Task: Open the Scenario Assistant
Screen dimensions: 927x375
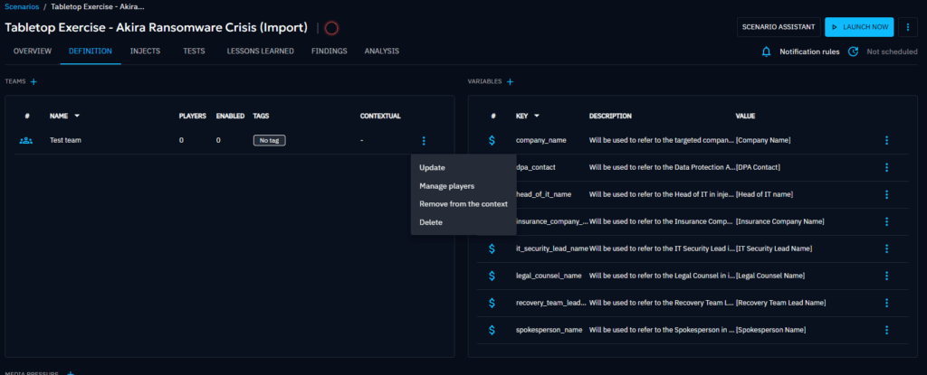Action: (x=779, y=28)
